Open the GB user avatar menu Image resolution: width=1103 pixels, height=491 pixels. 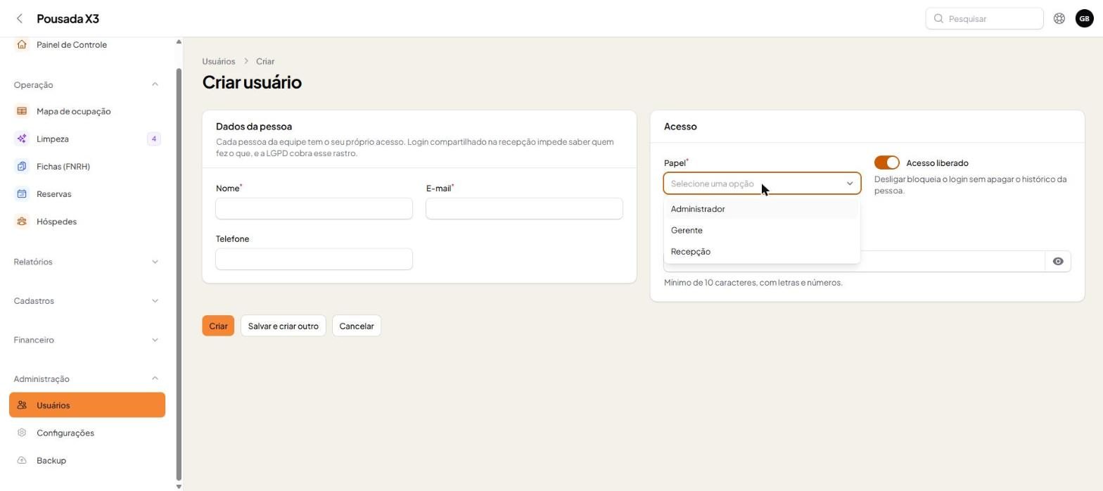point(1085,19)
